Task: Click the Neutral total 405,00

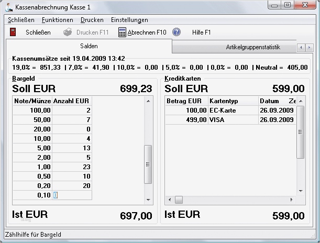Action: tap(297, 68)
